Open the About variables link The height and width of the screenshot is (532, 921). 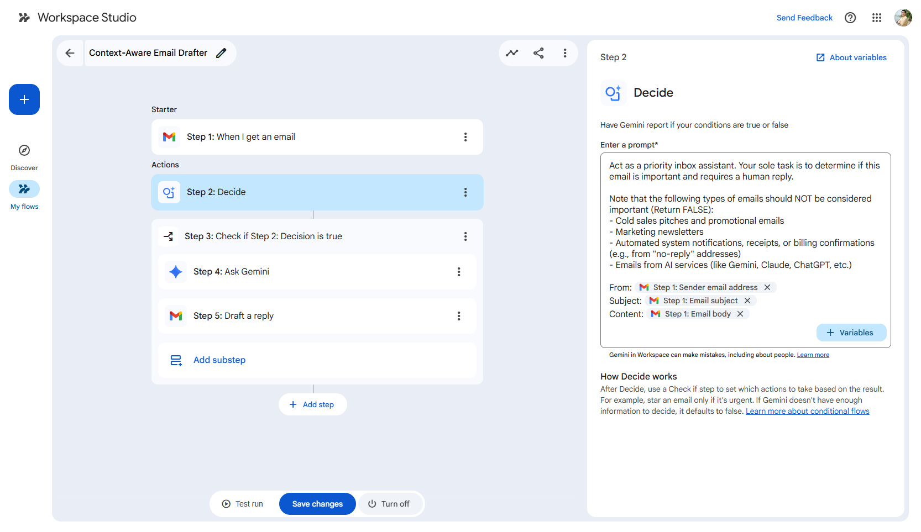pyautogui.click(x=851, y=57)
